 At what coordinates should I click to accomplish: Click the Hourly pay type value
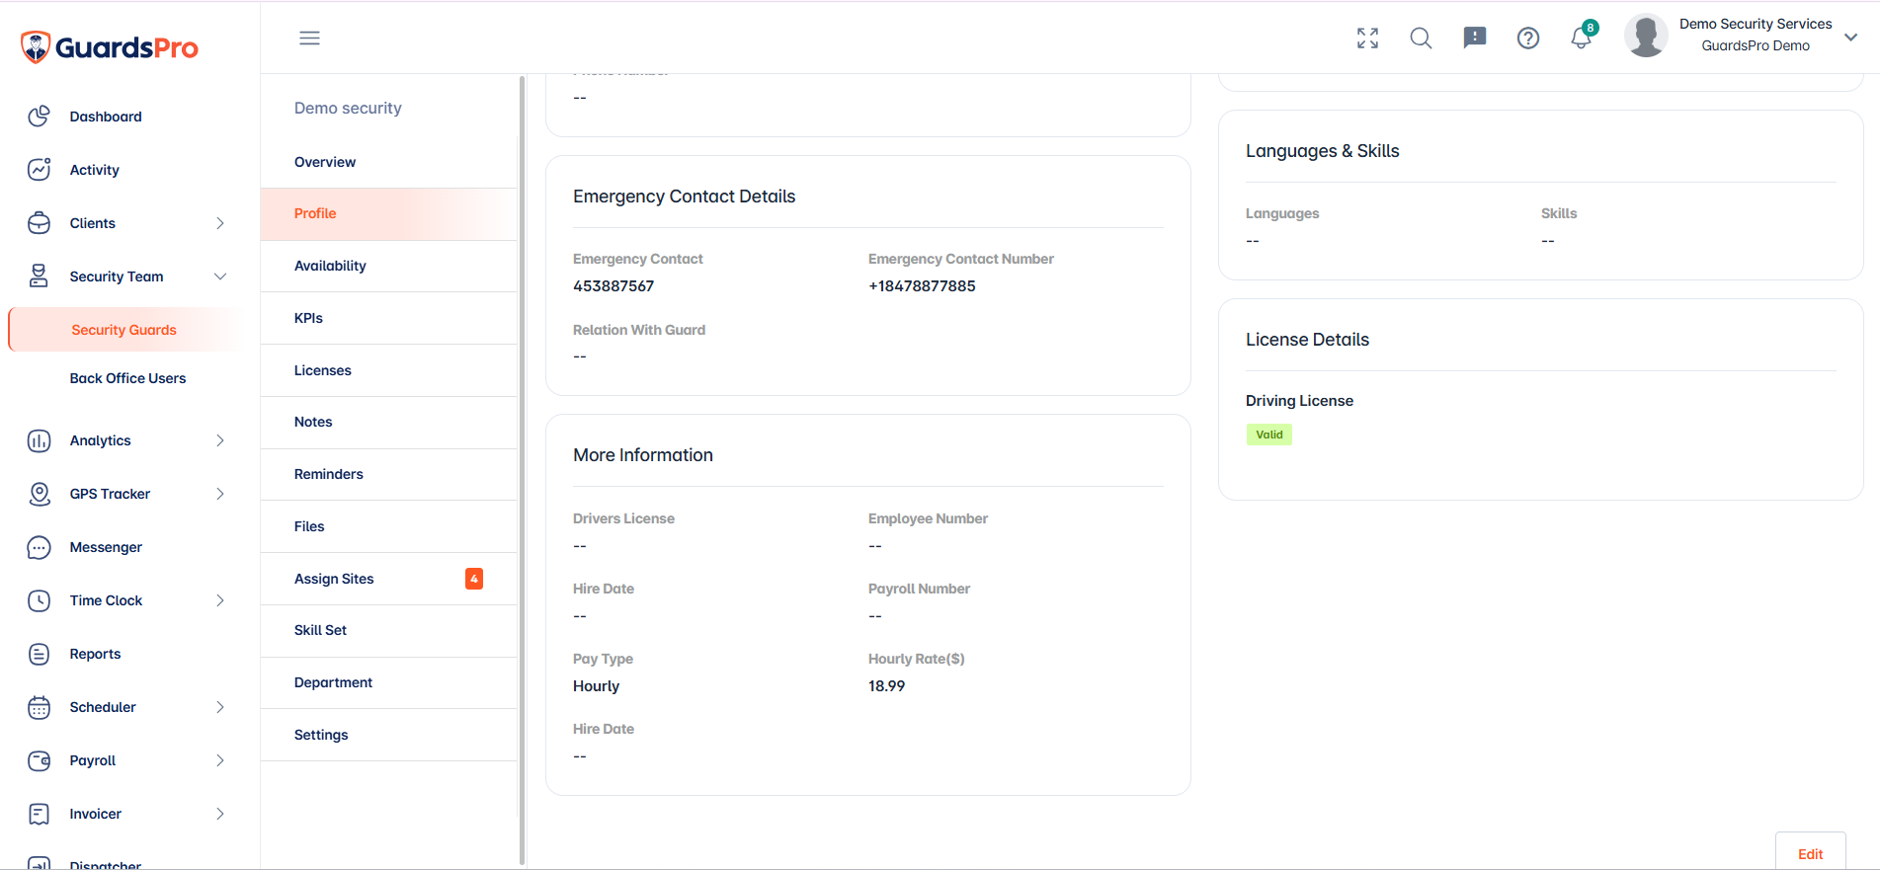click(x=596, y=686)
